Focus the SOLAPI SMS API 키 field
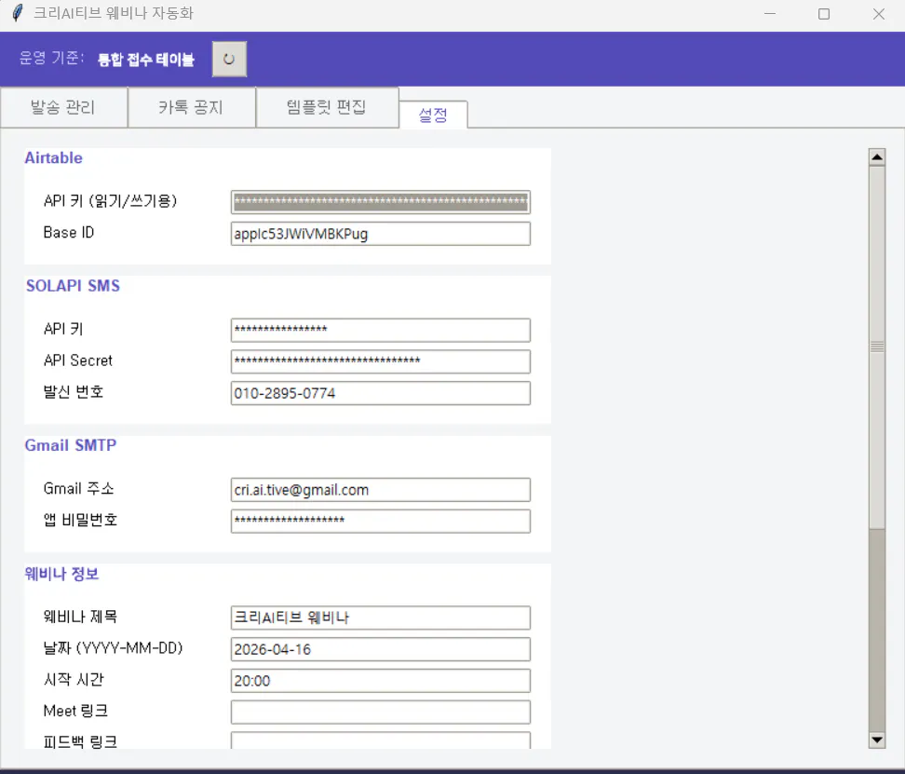 (381, 330)
